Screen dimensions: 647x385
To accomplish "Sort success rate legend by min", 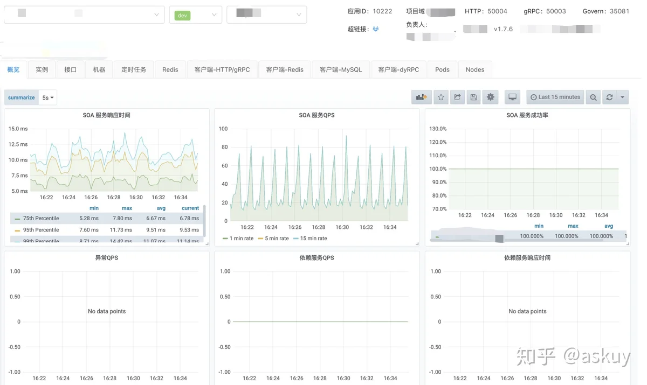I will coord(539,226).
